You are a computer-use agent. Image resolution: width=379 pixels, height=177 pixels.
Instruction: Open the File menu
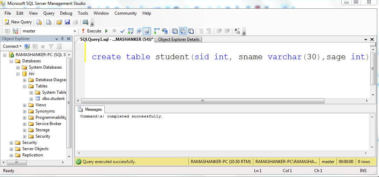pyautogui.click(x=8, y=13)
